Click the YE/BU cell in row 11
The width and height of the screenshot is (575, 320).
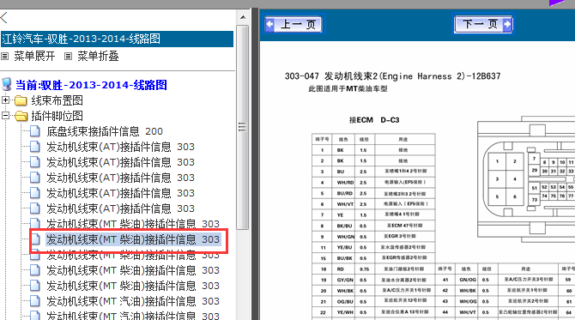(x=344, y=247)
